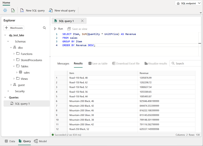This screenshot has height=146, width=203.
Task: Switch to the Data view tab
Action: (x=10, y=141)
